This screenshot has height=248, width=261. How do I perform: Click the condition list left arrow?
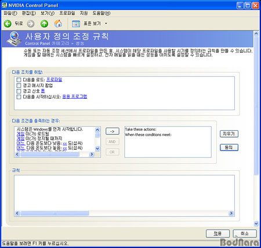17,154
